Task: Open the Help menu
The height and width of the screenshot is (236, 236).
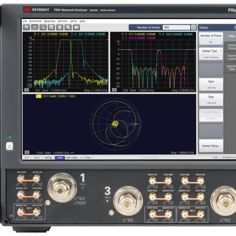Action: [x=82, y=21]
